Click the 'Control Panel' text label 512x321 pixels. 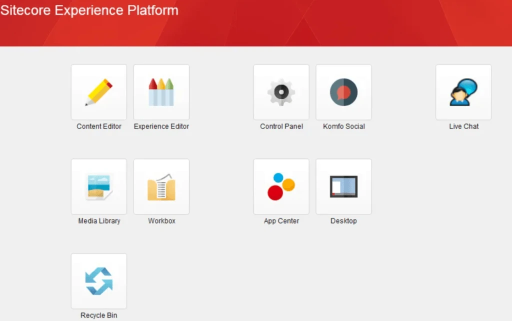(281, 126)
